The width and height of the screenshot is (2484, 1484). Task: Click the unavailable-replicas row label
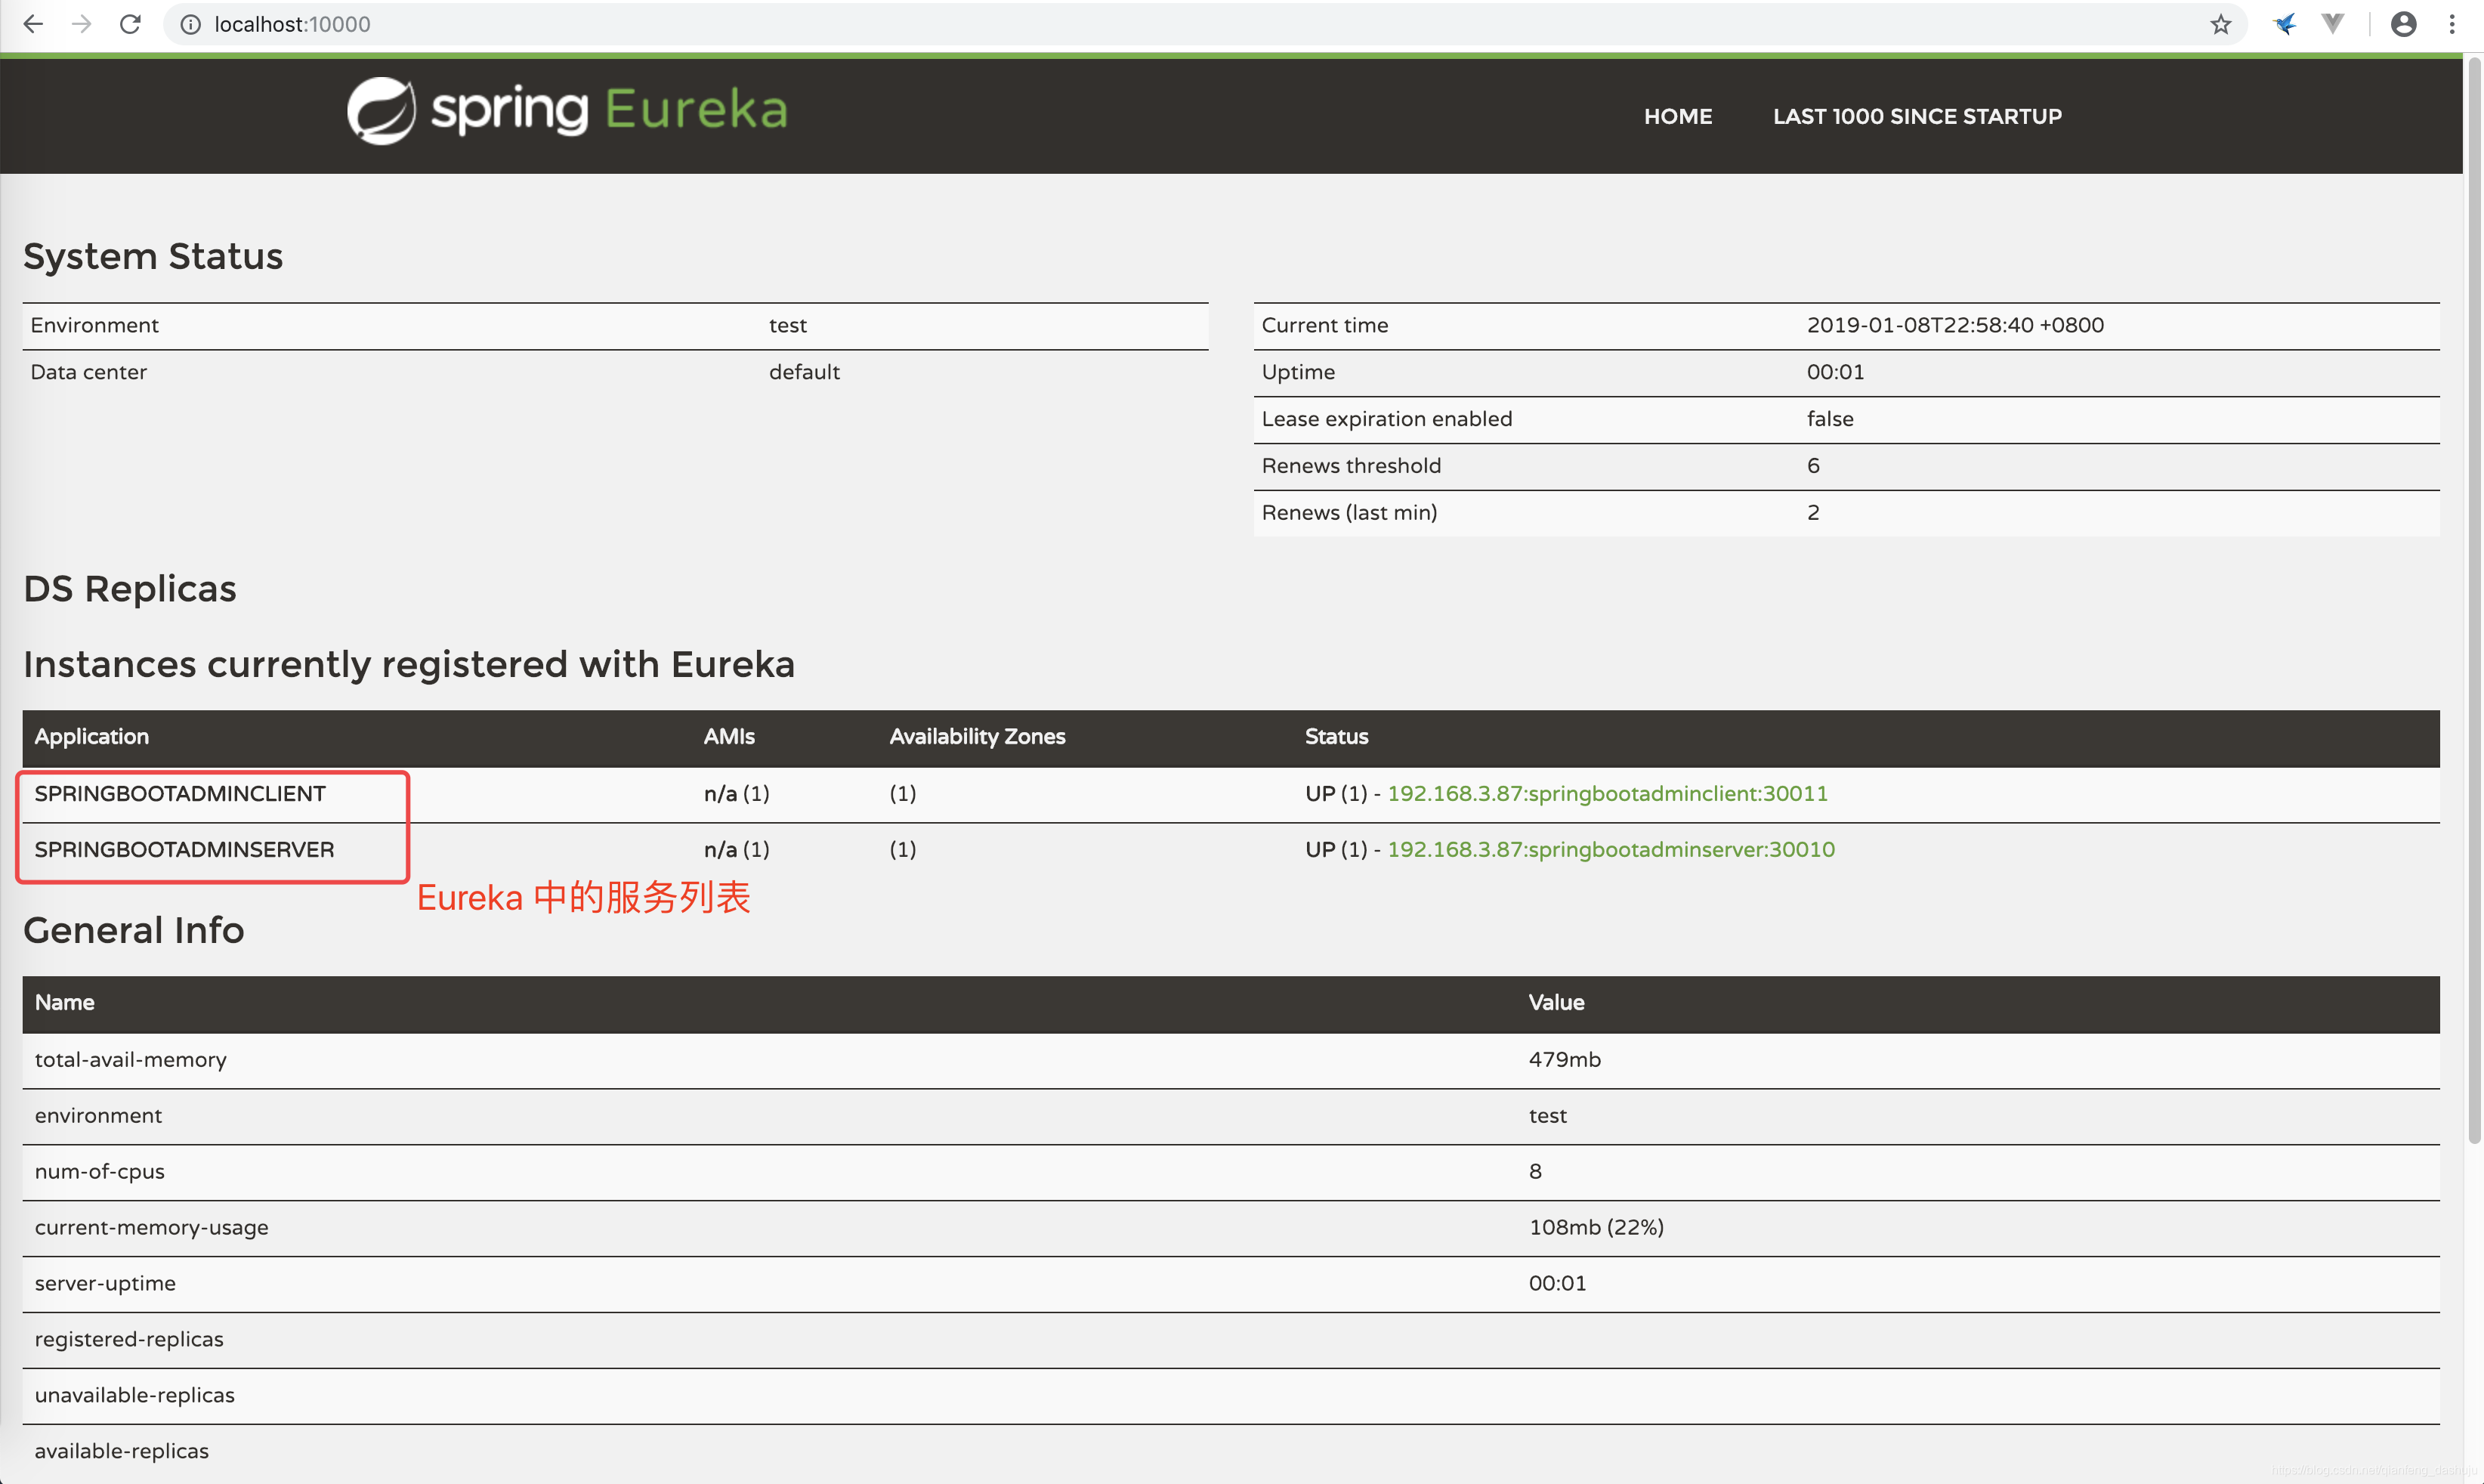[134, 1395]
